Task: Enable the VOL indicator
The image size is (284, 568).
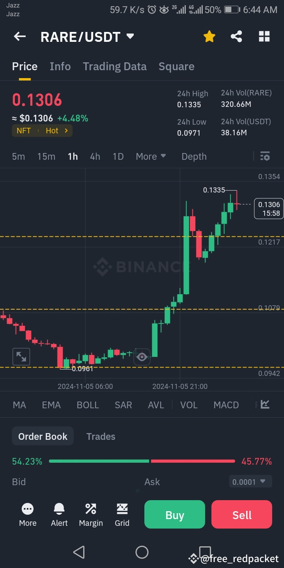Action: (x=189, y=405)
